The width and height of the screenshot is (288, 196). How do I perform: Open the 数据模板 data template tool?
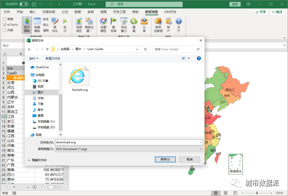(x=37, y=25)
